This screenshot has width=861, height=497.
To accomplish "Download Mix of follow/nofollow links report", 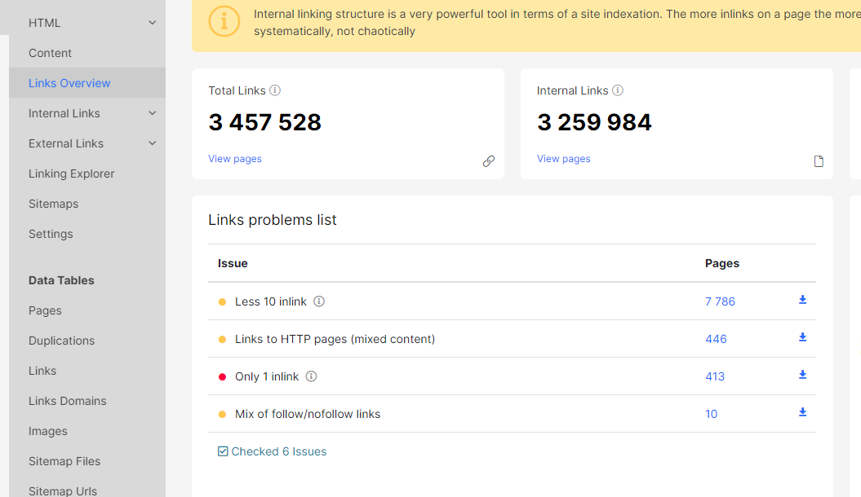I will click(802, 413).
